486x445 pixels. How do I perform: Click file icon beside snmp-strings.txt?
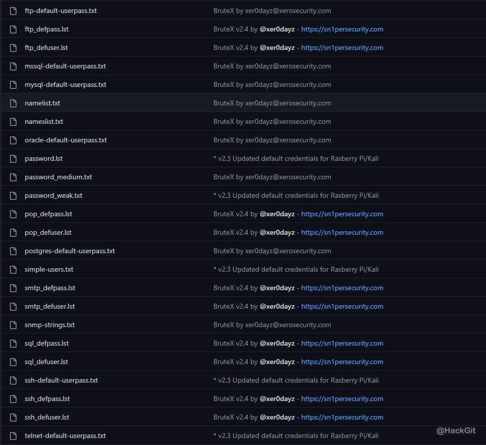13,325
